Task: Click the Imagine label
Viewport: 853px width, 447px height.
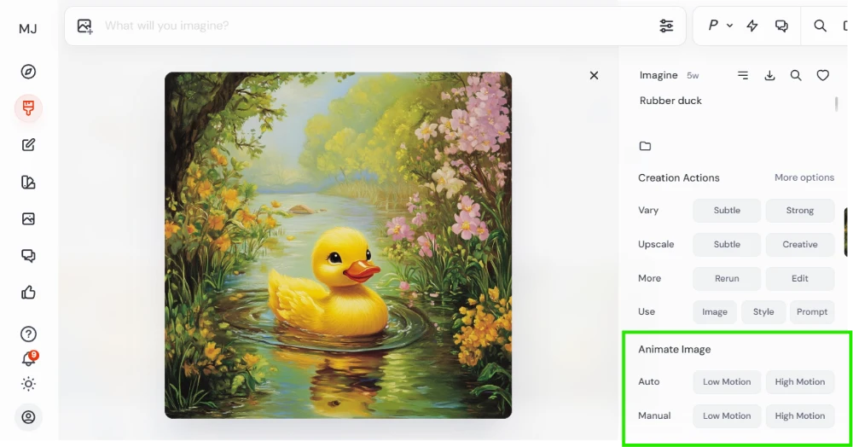Action: (x=659, y=76)
